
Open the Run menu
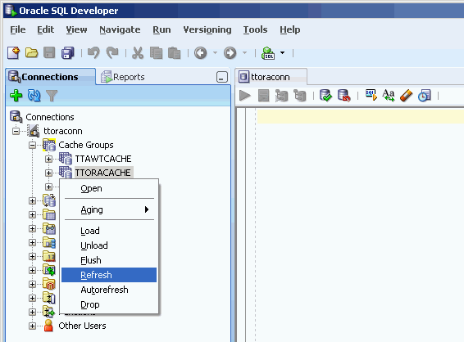161,29
